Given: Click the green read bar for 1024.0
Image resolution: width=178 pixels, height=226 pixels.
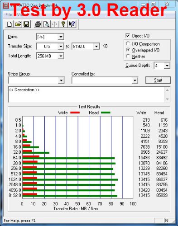Looking at the screenshot, I should click(70, 180).
